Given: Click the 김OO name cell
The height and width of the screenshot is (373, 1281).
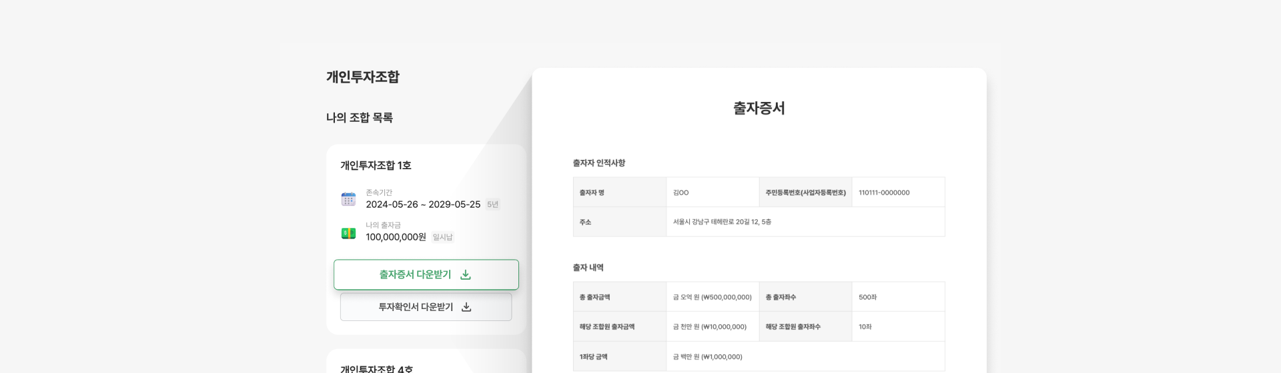Looking at the screenshot, I should 713,192.
